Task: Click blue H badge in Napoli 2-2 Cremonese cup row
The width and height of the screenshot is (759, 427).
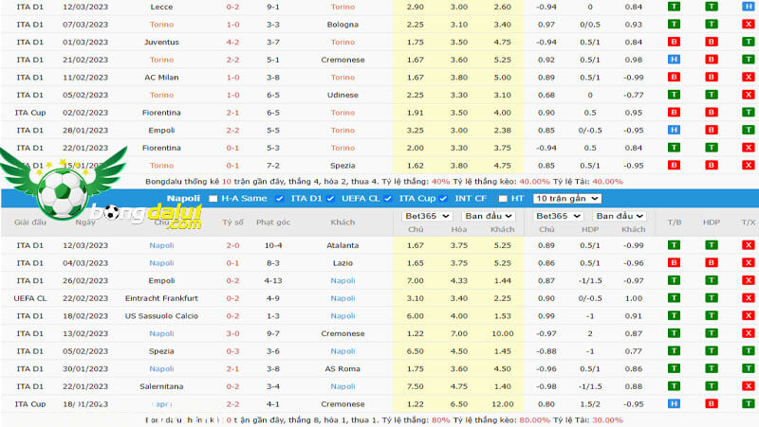Action: 674,404
